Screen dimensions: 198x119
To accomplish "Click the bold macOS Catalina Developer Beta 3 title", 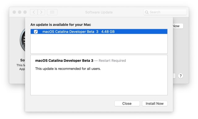I will (64, 60).
